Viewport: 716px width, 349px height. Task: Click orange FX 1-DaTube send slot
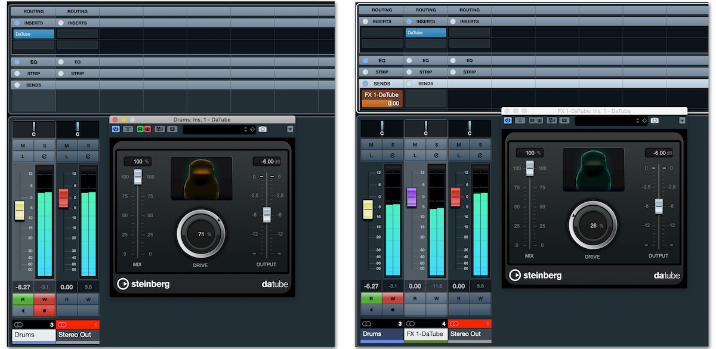pos(382,99)
